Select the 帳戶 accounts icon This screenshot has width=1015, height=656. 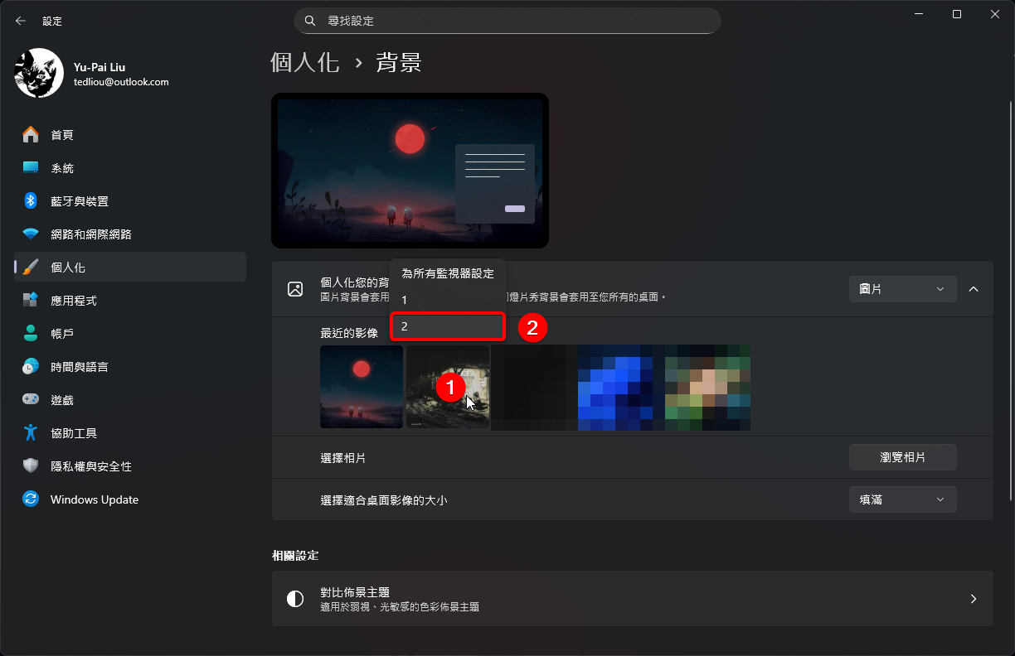tap(31, 333)
